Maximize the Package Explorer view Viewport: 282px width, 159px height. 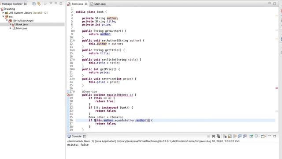(x=61, y=4)
